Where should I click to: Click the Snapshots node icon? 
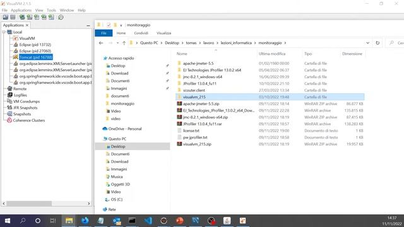10,113
